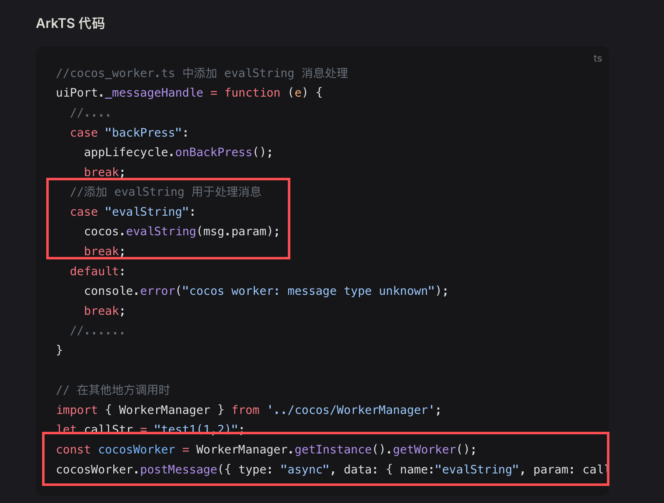This screenshot has height=503, width=664.
Task: Click the "default" keyword
Action: pos(95,271)
